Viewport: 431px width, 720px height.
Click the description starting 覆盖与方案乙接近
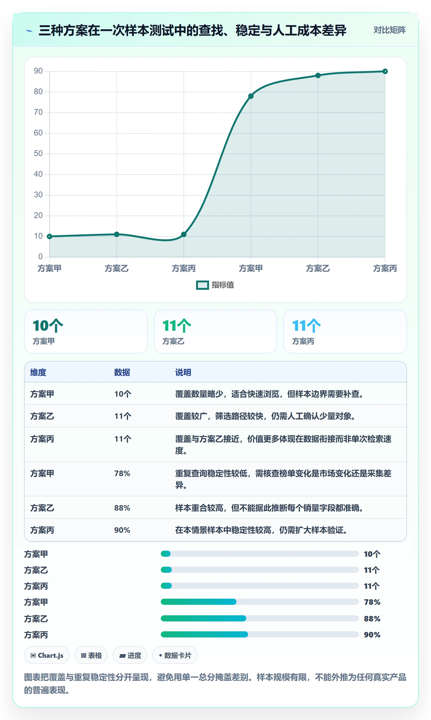pos(283,445)
